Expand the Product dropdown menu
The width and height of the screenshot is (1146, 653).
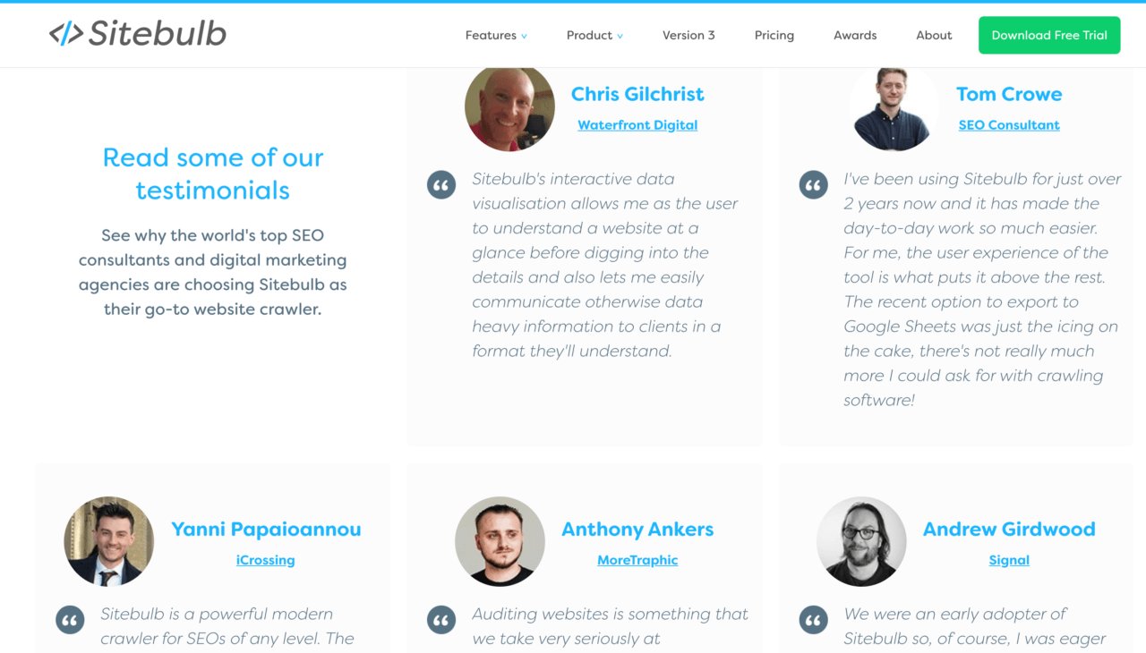click(594, 35)
